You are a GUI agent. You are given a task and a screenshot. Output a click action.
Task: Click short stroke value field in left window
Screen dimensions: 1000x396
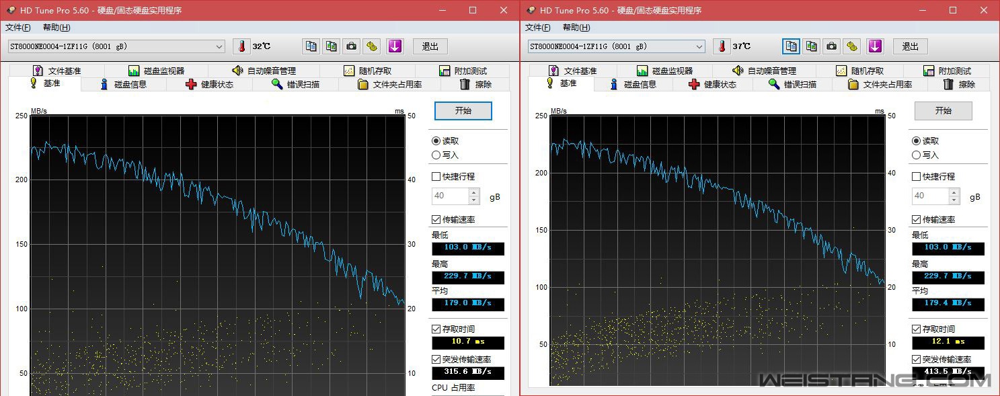tap(451, 196)
